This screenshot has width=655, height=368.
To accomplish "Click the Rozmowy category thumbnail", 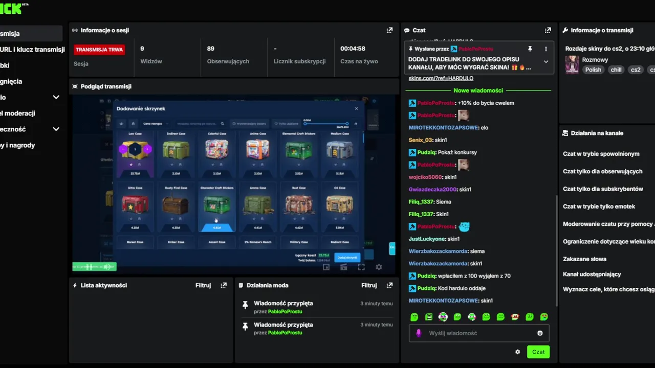I will coord(572,65).
